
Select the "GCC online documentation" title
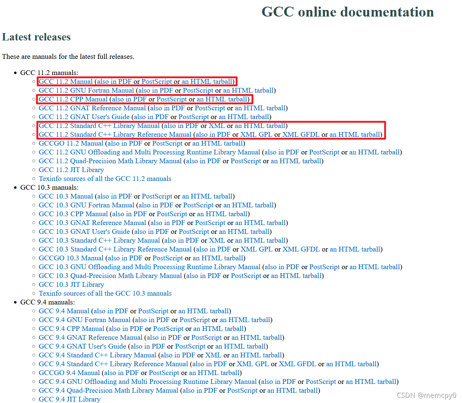coord(348,12)
